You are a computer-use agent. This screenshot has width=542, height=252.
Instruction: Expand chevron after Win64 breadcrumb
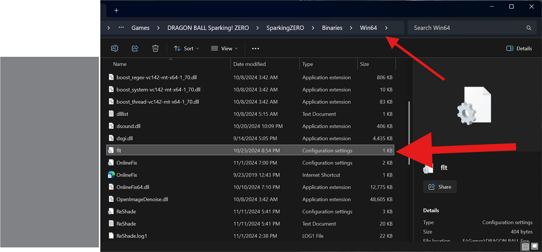(386, 28)
